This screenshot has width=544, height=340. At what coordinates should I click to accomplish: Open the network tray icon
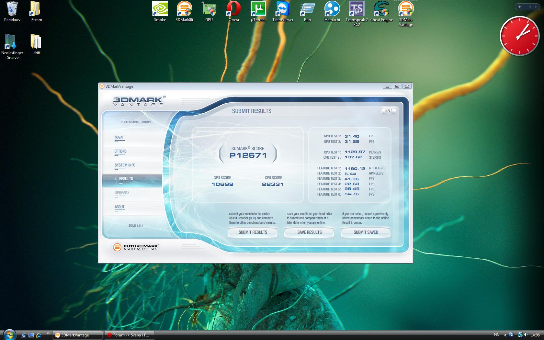[x=520, y=335]
